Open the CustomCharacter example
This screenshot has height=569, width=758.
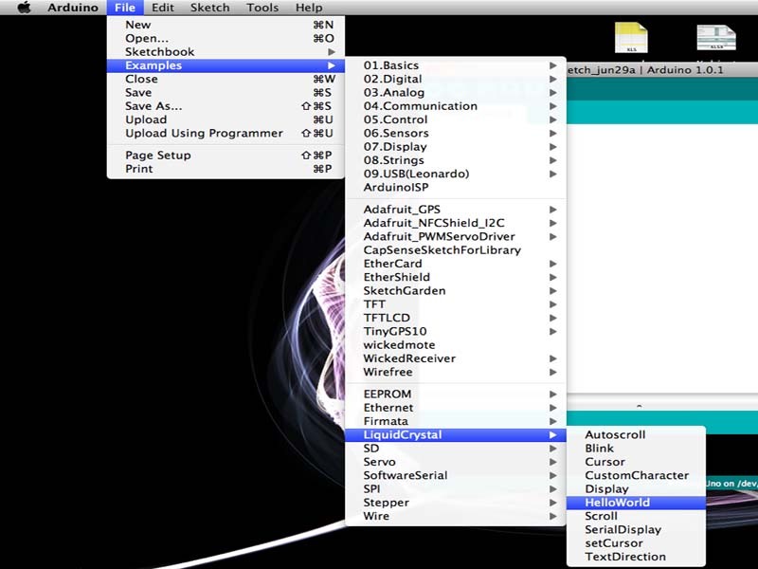pyautogui.click(x=636, y=476)
